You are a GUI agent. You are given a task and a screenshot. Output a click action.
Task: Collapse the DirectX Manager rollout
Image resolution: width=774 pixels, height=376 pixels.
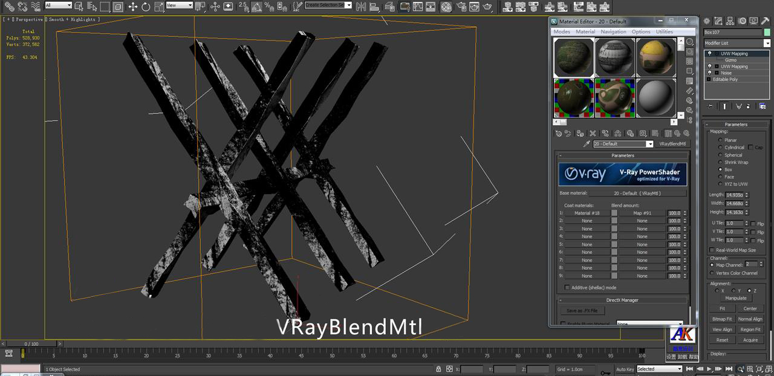[622, 300]
